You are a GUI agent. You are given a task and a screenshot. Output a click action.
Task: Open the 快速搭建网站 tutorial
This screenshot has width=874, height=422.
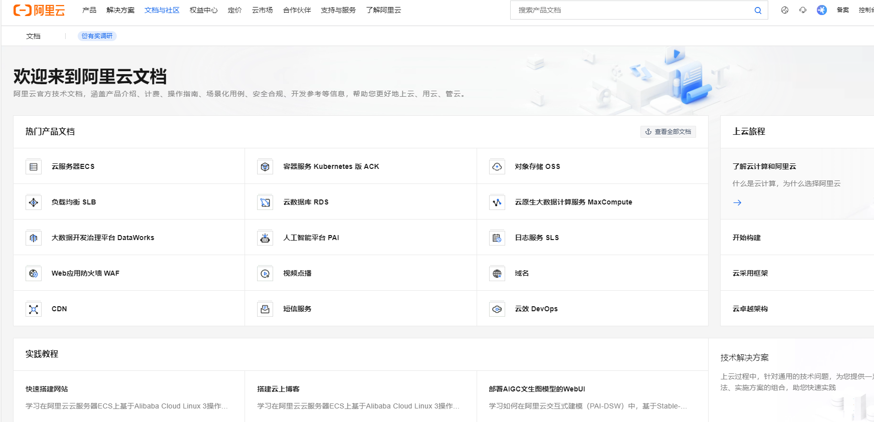[47, 389]
